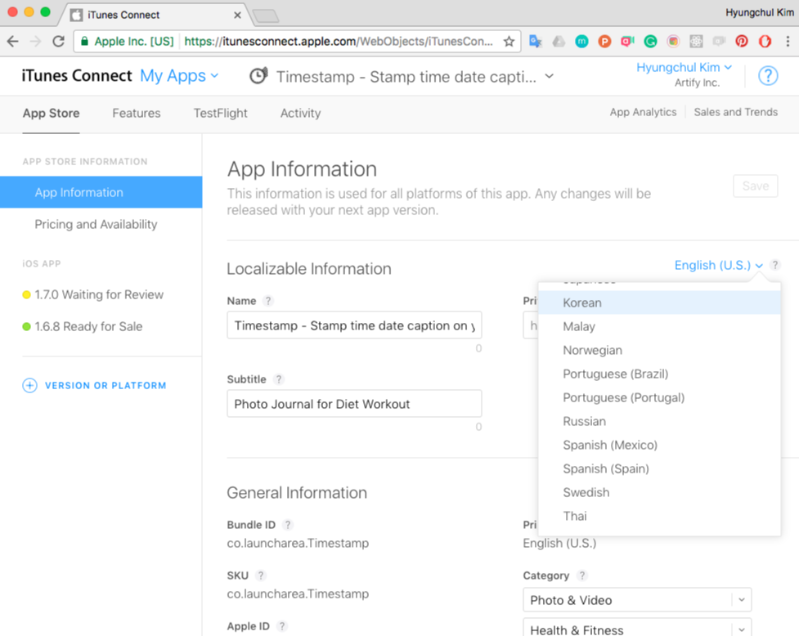Click the Save button
The width and height of the screenshot is (799, 636).
[x=755, y=186]
